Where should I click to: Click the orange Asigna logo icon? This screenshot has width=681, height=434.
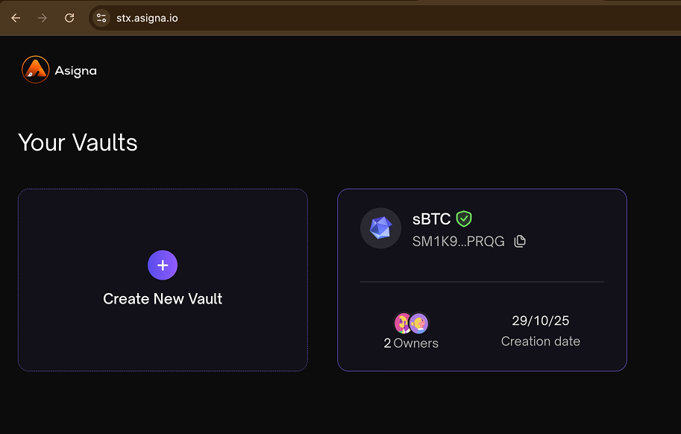coord(35,70)
